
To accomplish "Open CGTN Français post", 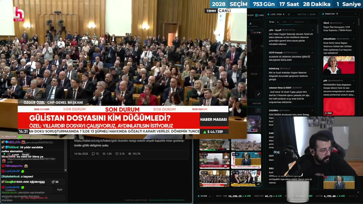I will click(x=291, y=57).
